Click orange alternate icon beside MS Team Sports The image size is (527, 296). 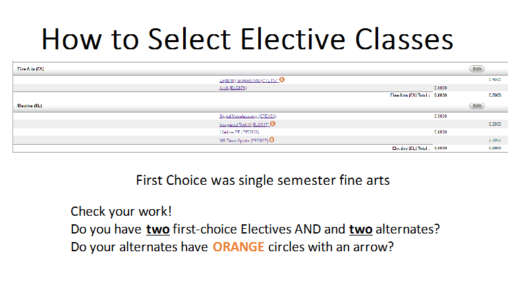pyautogui.click(x=271, y=139)
